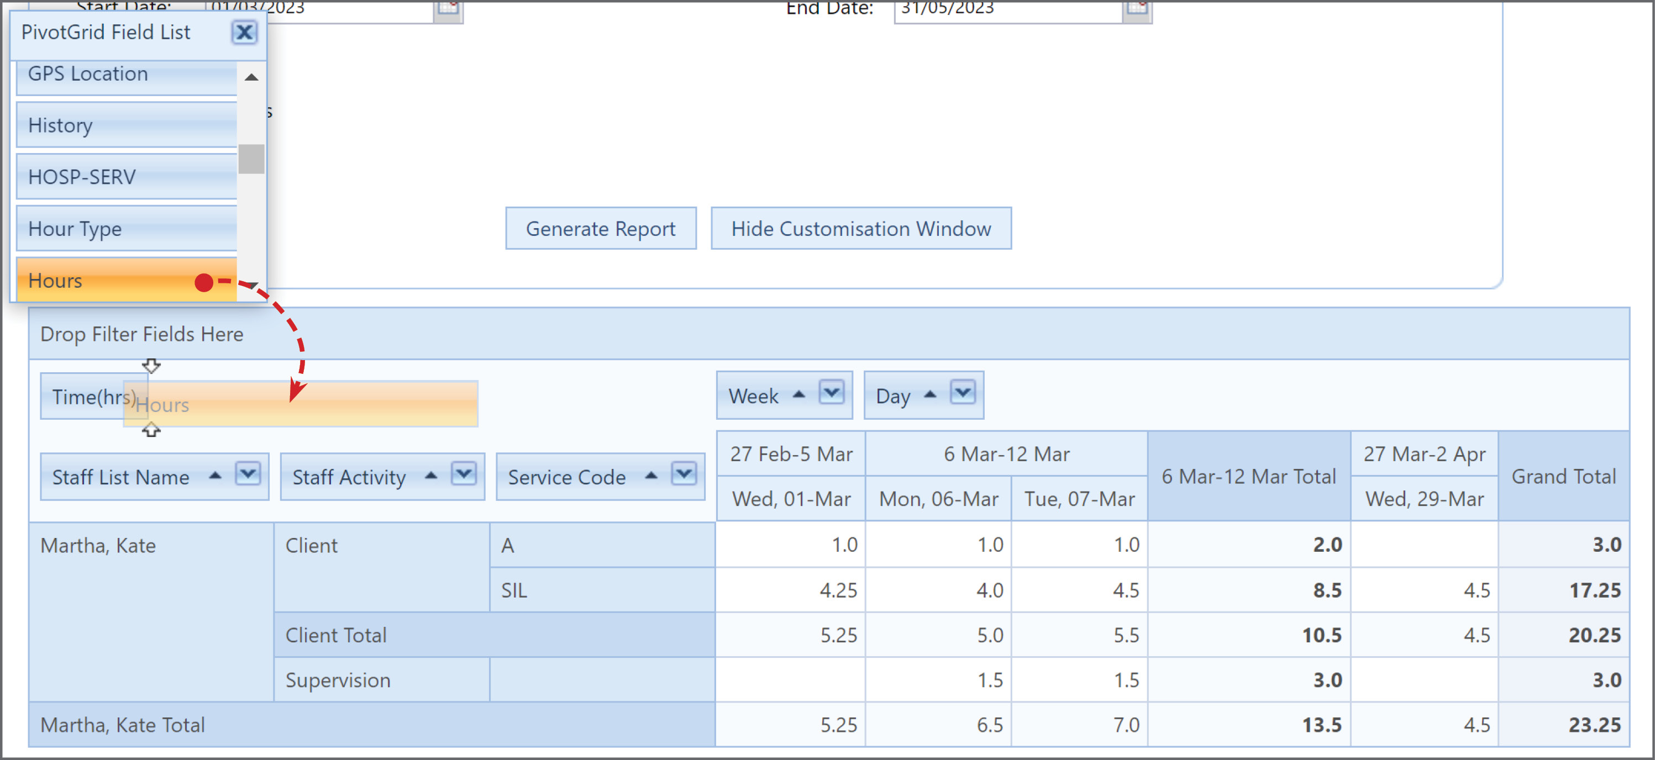Image resolution: width=1655 pixels, height=760 pixels.
Task: Click the Staff Activity sort arrow
Action: pos(431,476)
